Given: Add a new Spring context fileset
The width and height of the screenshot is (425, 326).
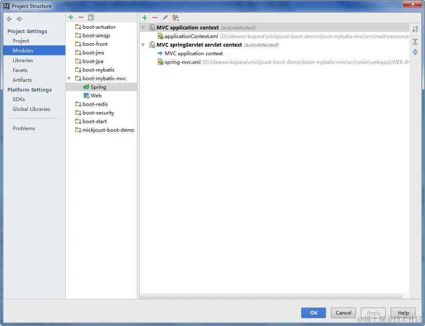Looking at the screenshot, I should tap(145, 18).
